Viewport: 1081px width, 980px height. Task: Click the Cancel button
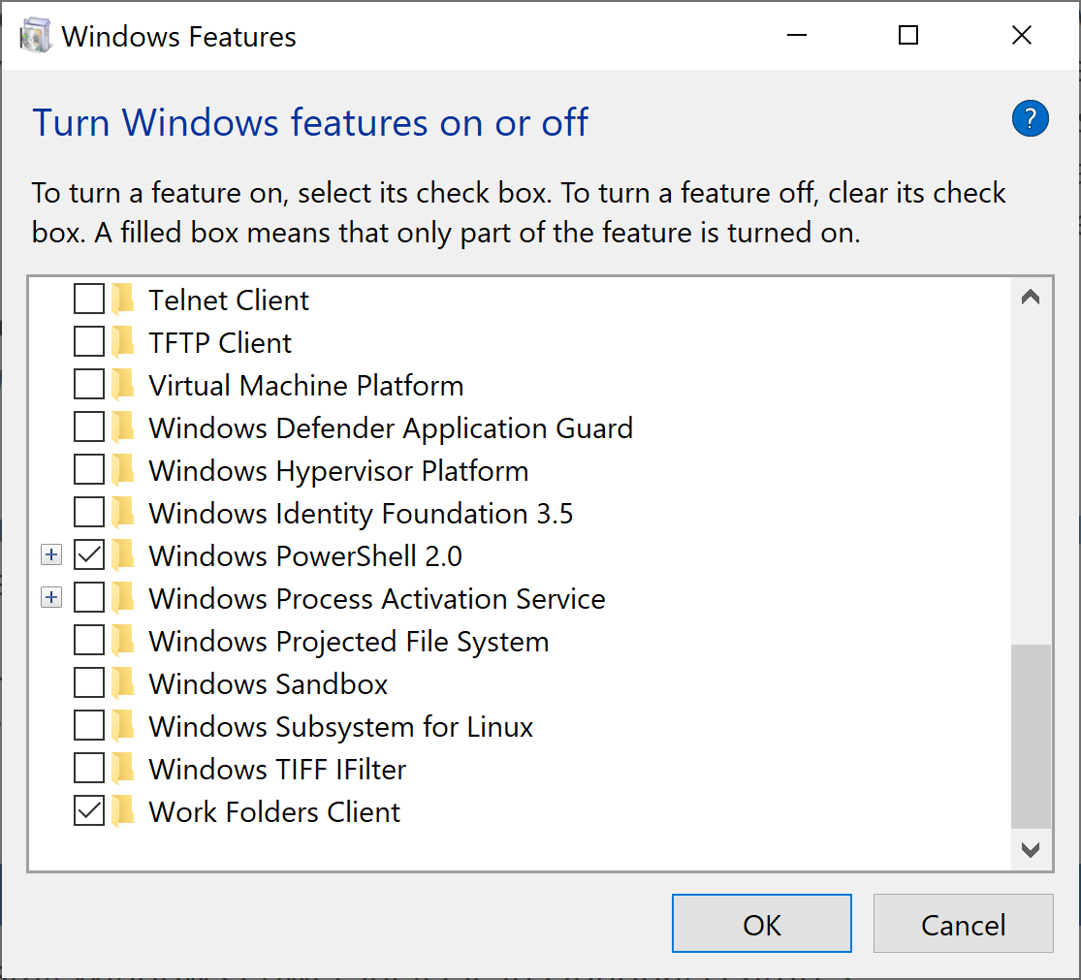click(963, 924)
